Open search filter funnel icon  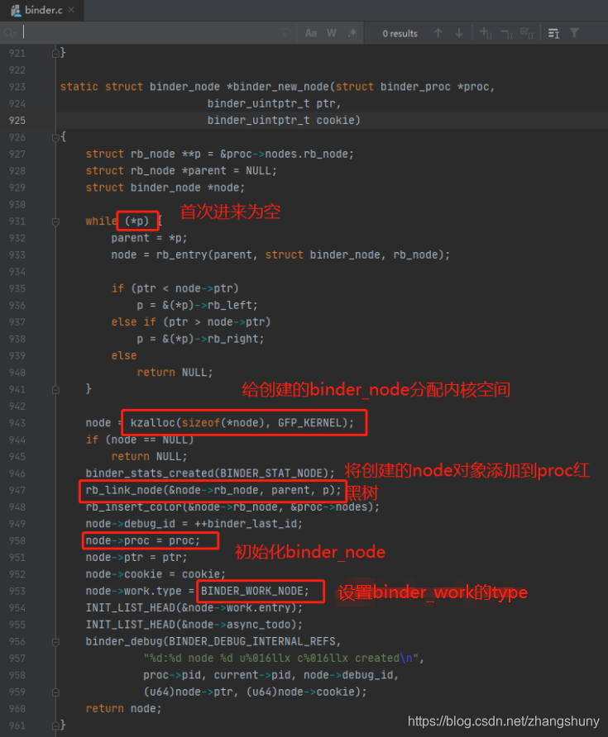[x=575, y=33]
